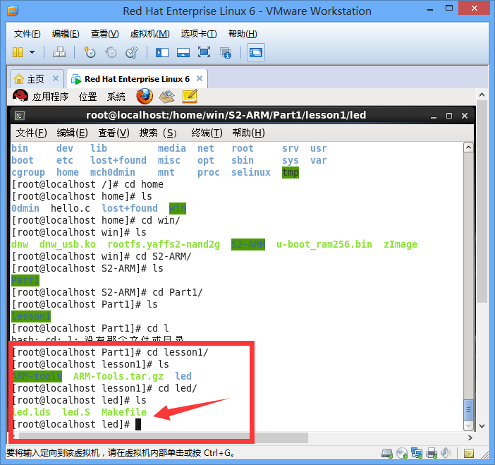Show the library sidebar view icon
The width and height of the screenshot is (495, 465).
162,52
